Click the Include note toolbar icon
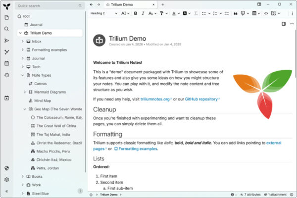 (x=273, y=13)
